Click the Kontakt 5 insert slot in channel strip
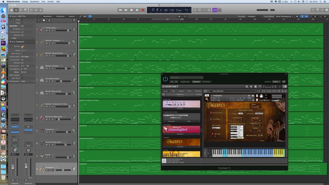This screenshot has height=185, width=329. [x=15, y=127]
